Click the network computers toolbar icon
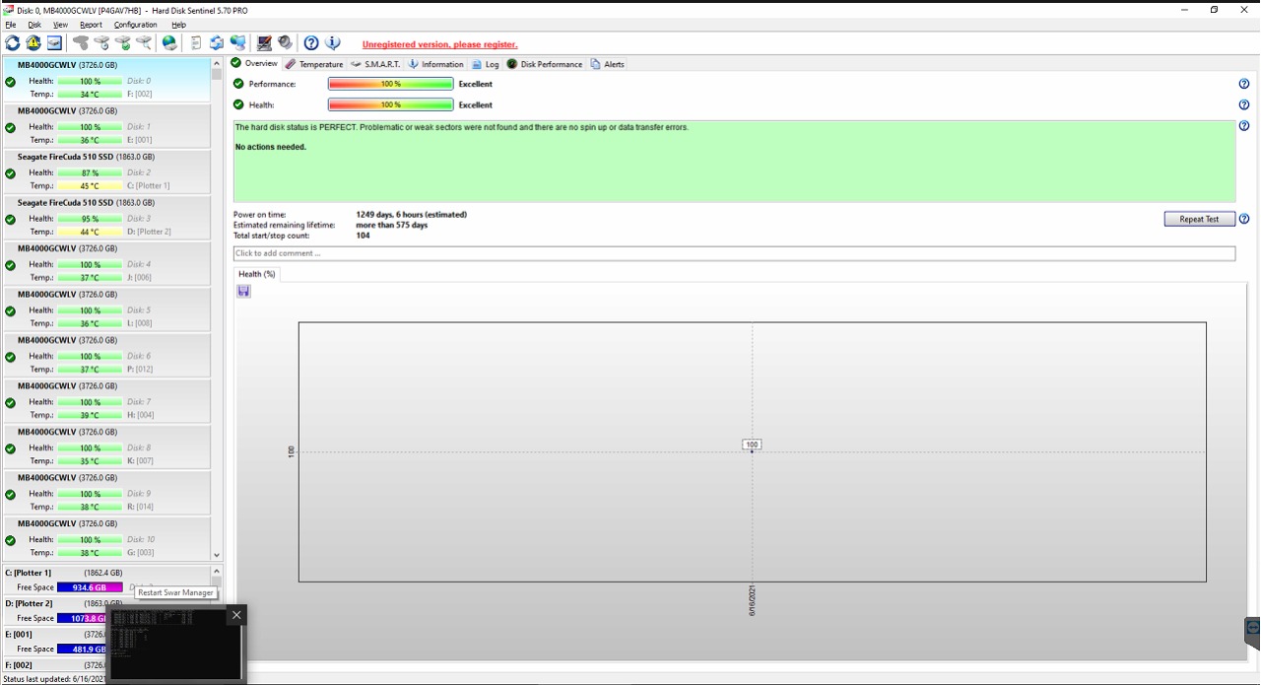Screen dimensions: 1261x685 [x=238, y=43]
